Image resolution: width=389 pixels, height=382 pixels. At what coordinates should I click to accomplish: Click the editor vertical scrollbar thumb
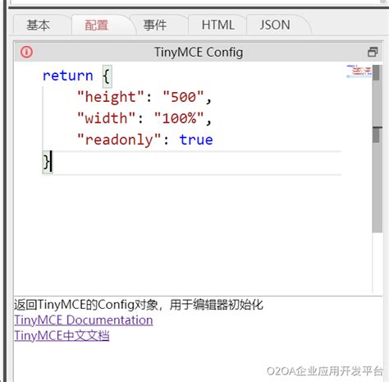point(378,149)
